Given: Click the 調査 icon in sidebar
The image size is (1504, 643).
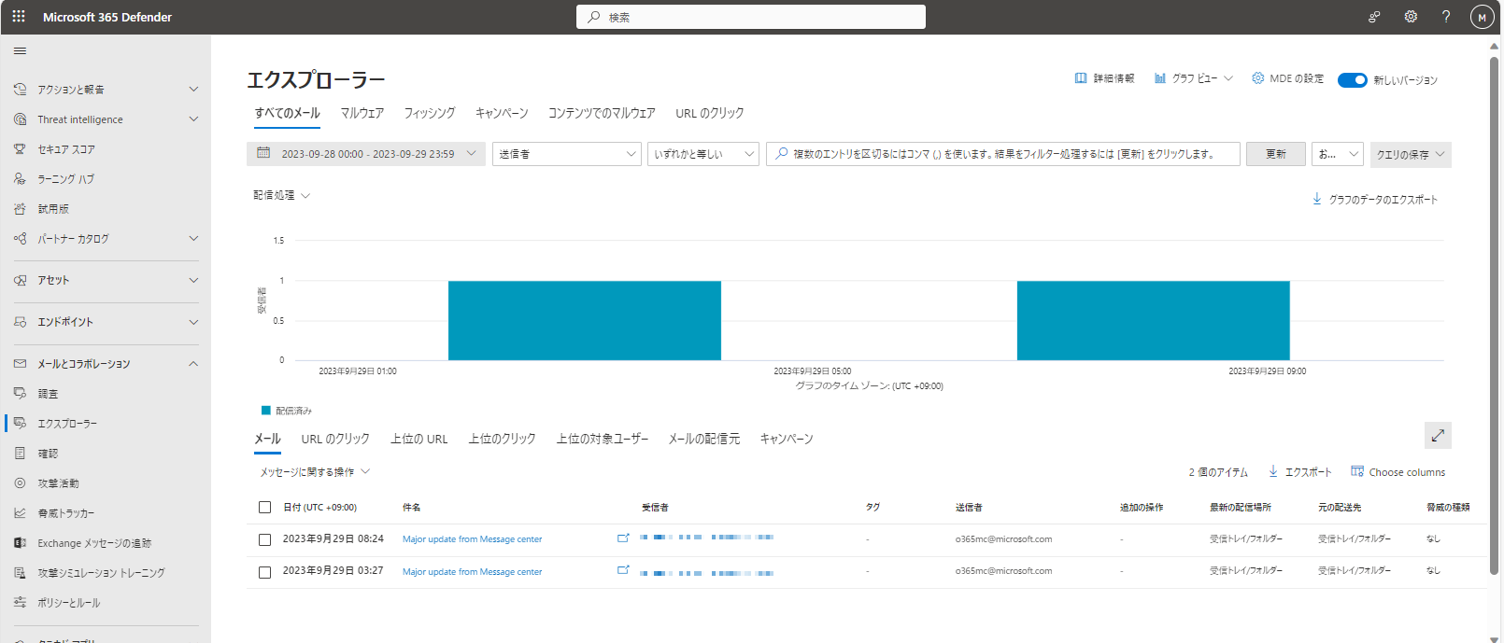Looking at the screenshot, I should (20, 394).
